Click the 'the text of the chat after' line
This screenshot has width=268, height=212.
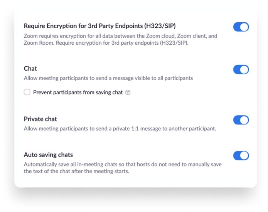point(76,171)
